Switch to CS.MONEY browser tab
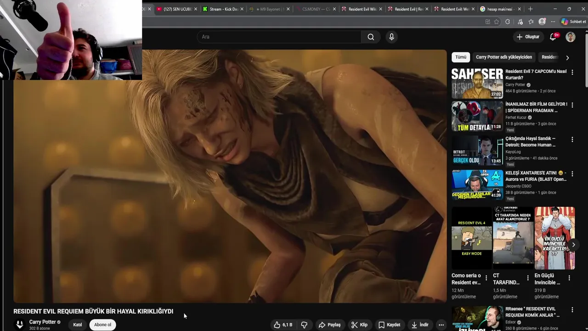Screen dimensions: 588x331 pos(316,9)
